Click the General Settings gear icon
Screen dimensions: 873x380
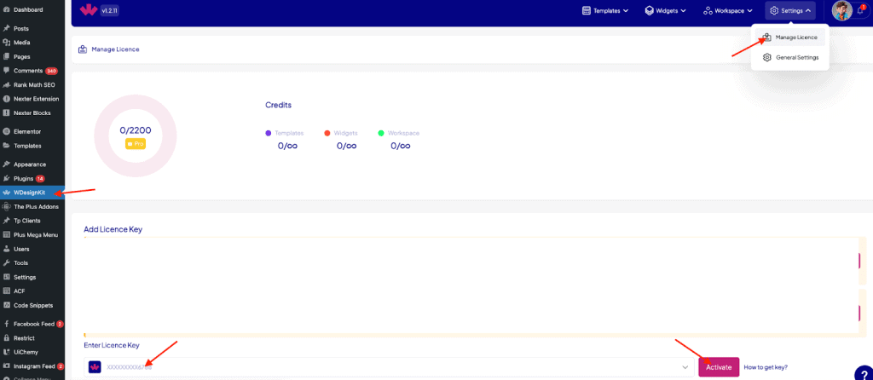pos(767,57)
